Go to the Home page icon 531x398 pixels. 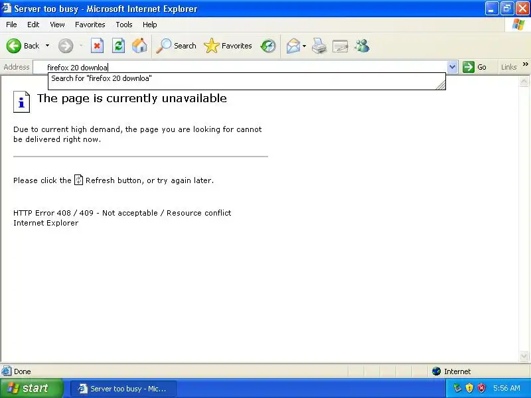[139, 46]
